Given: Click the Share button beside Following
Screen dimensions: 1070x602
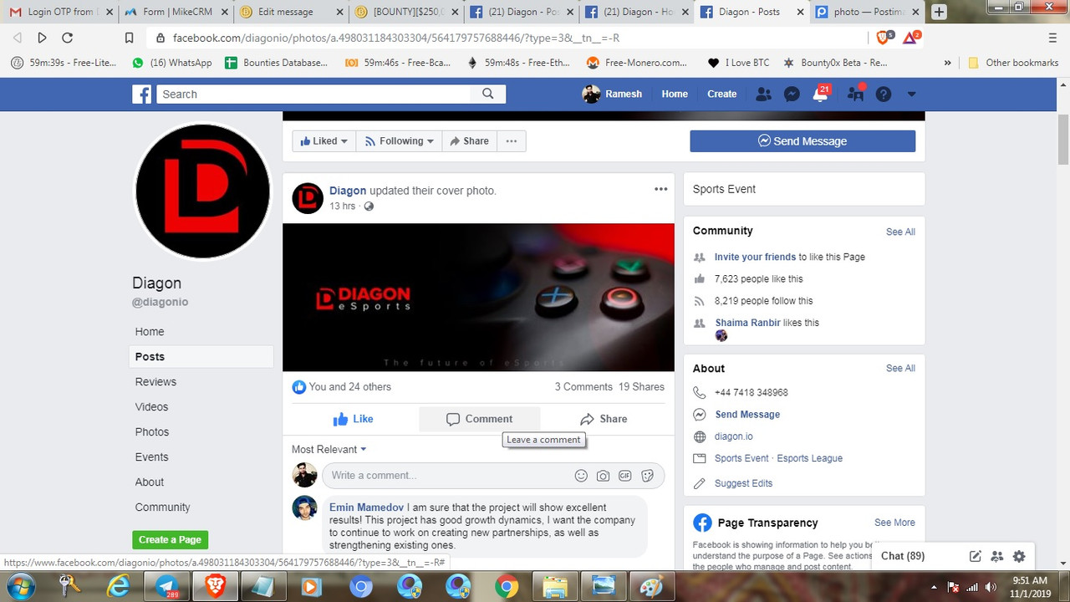Looking at the screenshot, I should pos(469,141).
